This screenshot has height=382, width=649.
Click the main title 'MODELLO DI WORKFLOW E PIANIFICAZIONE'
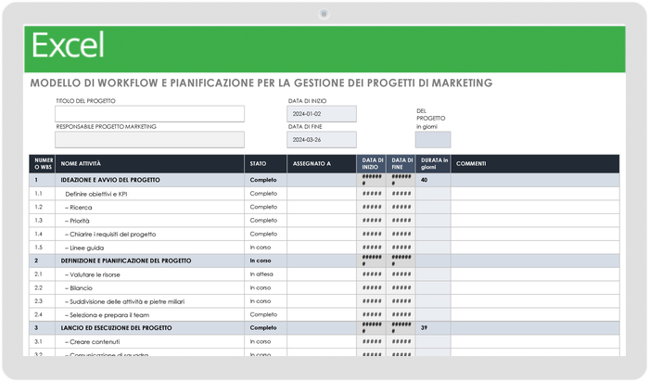point(261,83)
